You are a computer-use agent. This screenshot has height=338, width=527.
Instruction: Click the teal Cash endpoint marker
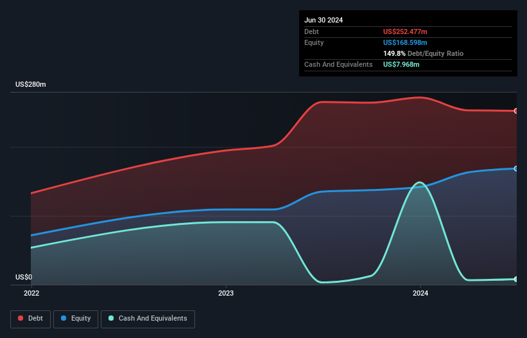(x=516, y=279)
